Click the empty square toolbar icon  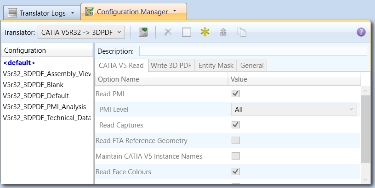[x=187, y=32]
